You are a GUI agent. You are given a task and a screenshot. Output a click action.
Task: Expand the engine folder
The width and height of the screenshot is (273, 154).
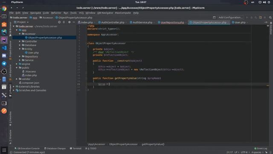pos(17,64)
